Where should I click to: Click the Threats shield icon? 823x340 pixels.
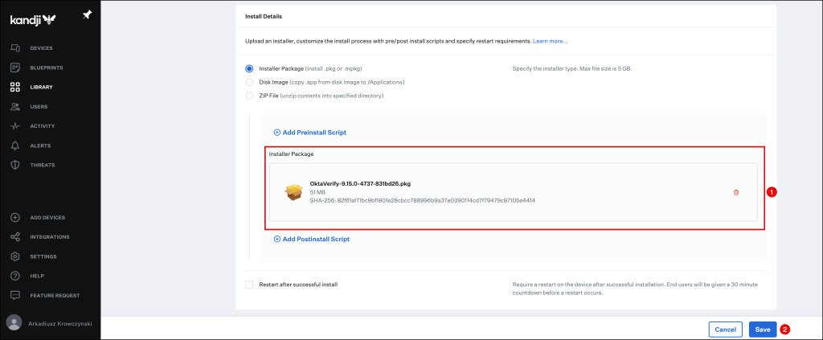pos(14,165)
